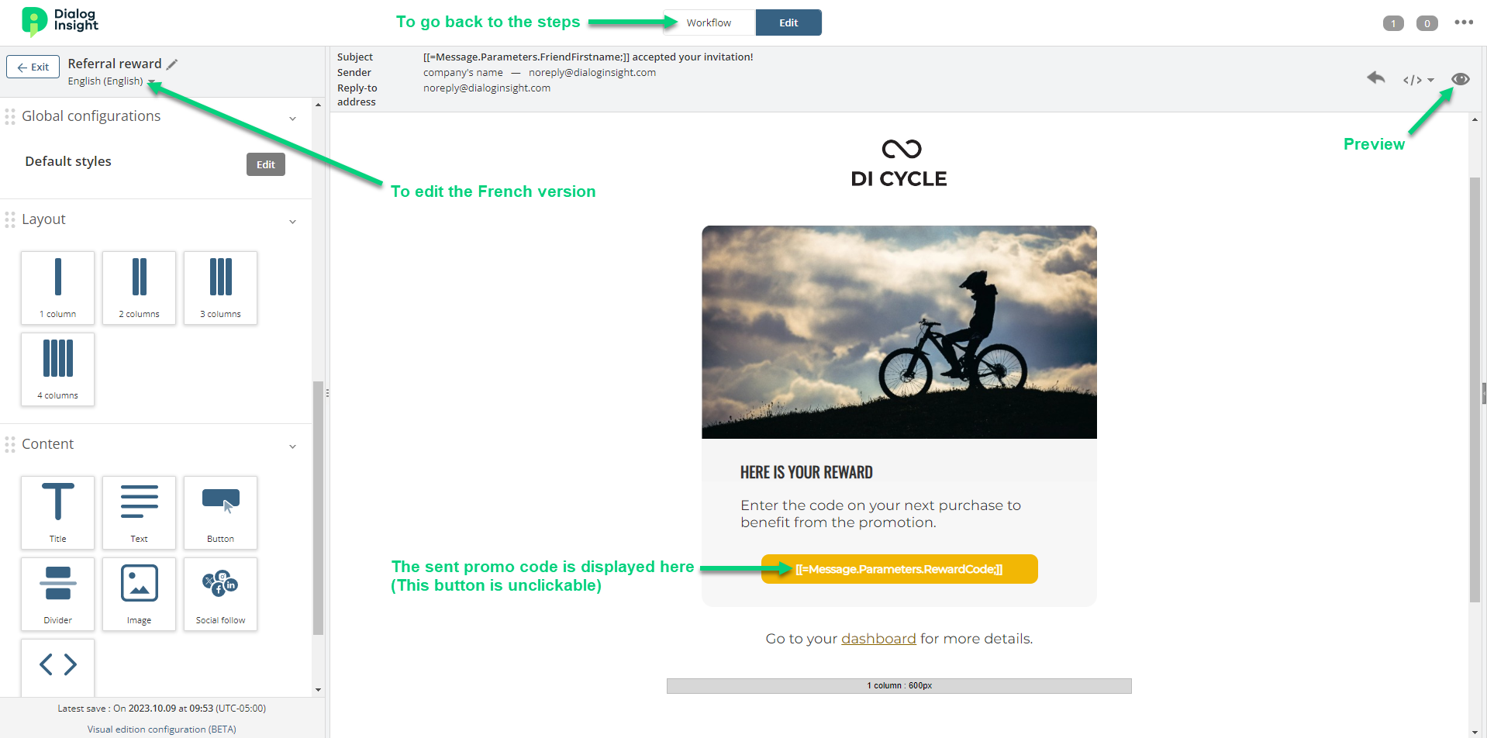Screen dimensions: 1487x738
Task: Select the 2 columns layout block
Action: tap(140, 288)
